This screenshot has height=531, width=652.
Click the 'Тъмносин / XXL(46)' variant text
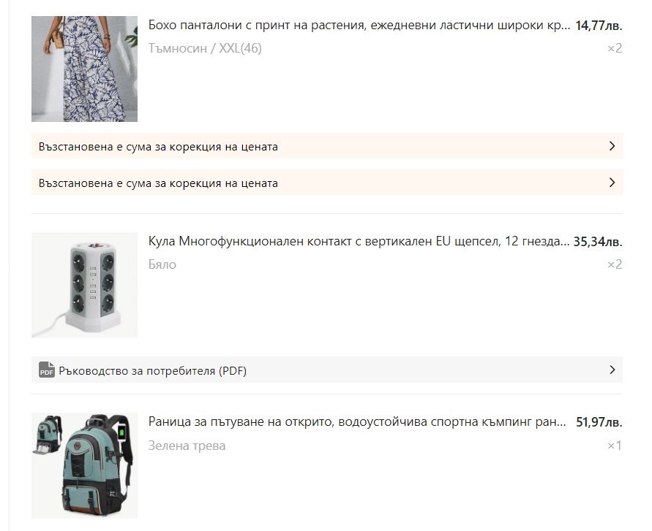[x=205, y=49]
